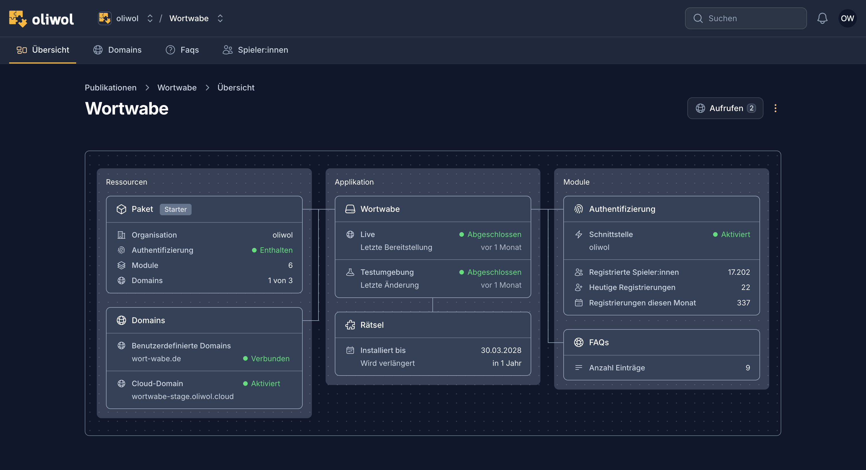The height and width of the screenshot is (470, 866).
Task: Click the oliwol puzzle logo
Action: tap(17, 19)
